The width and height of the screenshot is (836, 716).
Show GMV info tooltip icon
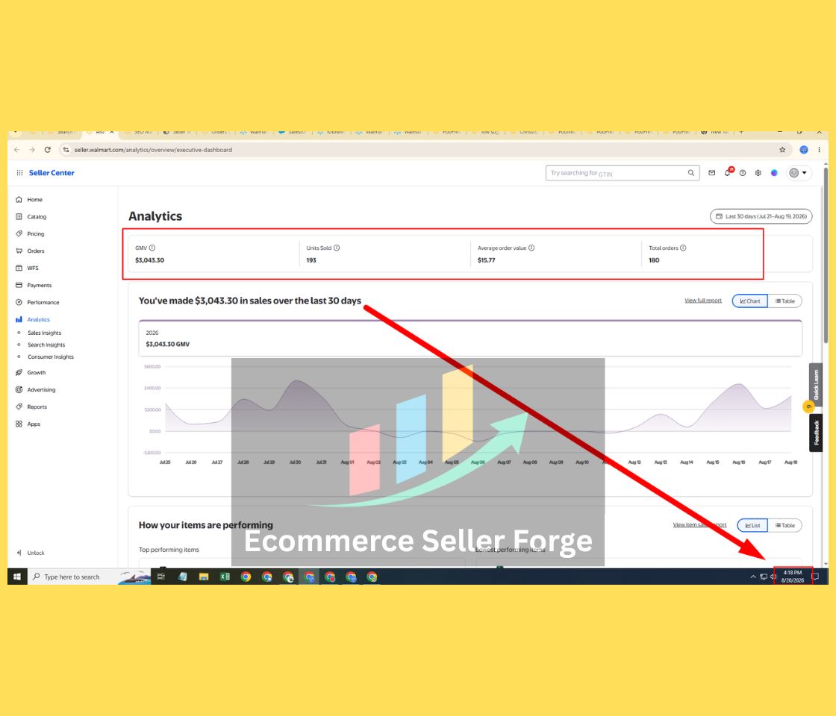tap(152, 248)
